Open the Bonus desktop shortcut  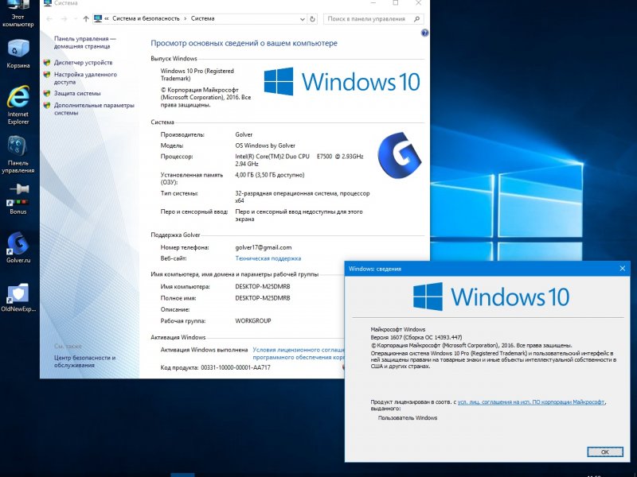coord(18,199)
